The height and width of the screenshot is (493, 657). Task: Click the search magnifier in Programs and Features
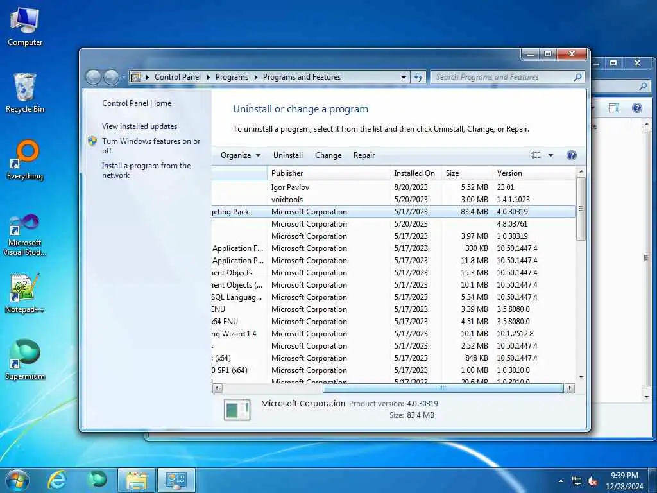coord(577,77)
